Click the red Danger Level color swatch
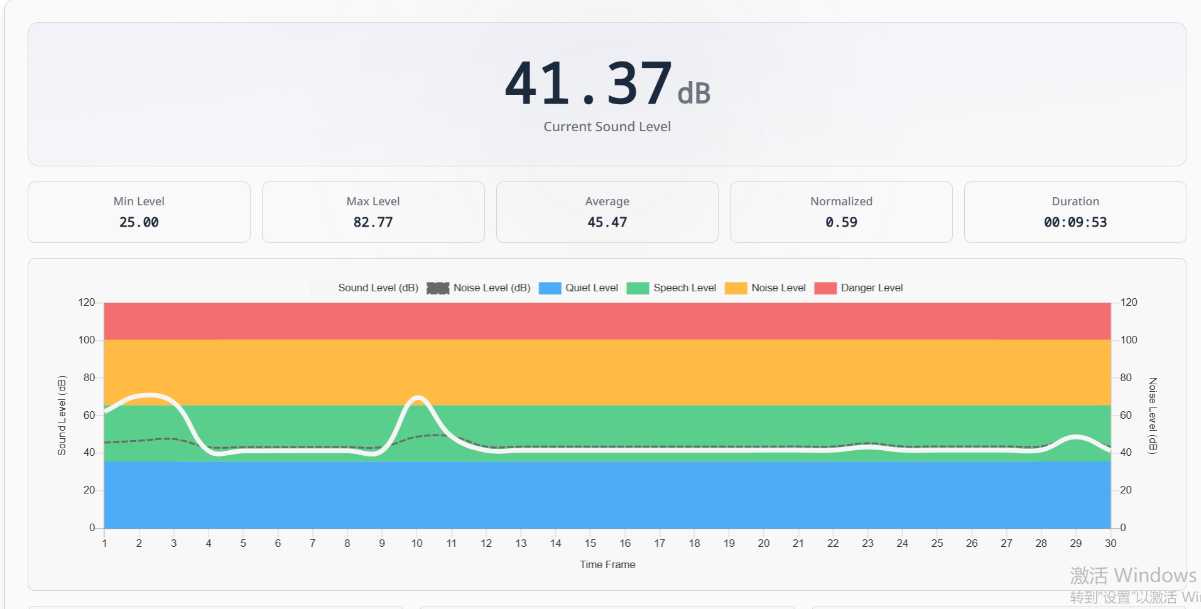 pos(824,288)
